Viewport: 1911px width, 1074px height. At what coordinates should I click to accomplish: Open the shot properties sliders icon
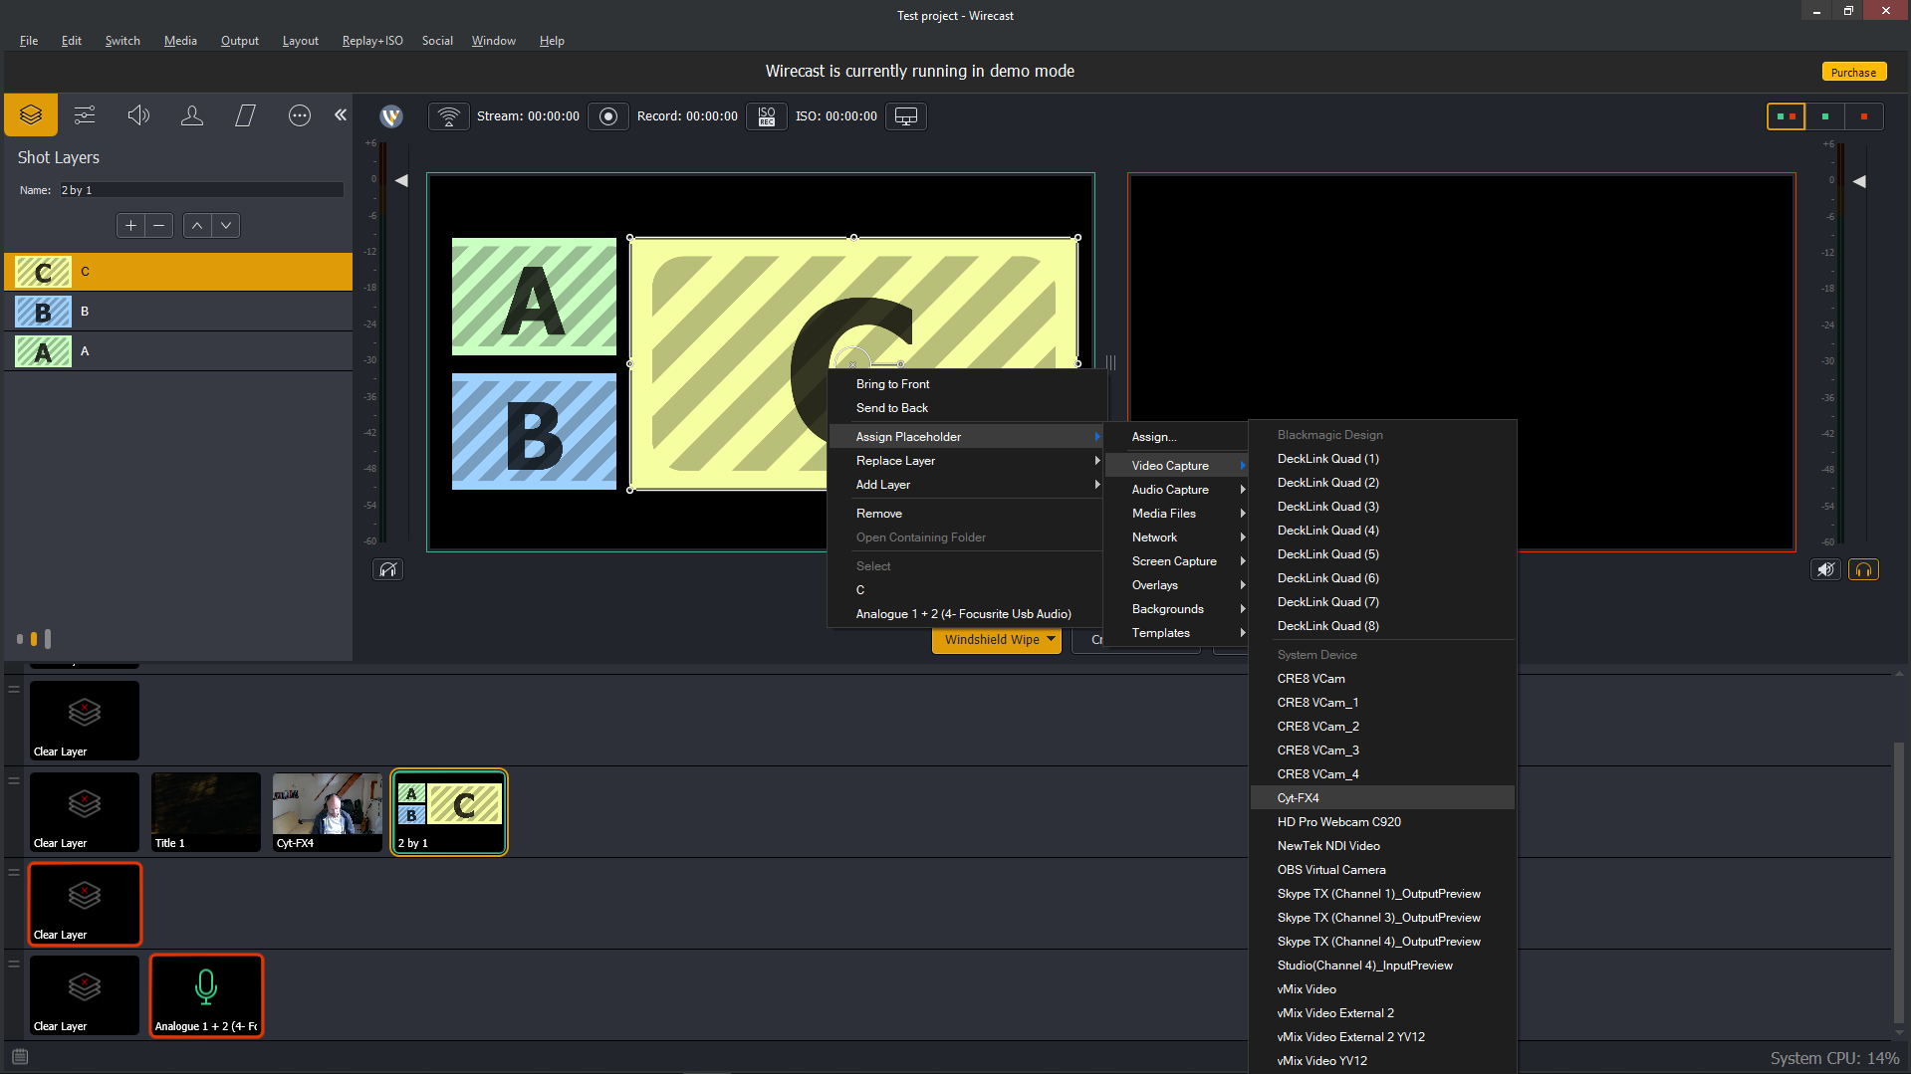pos(85,115)
